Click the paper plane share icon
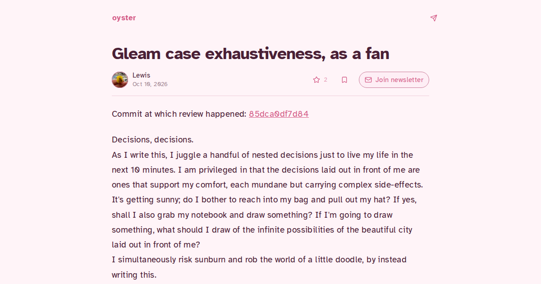This screenshot has width=541, height=284. coord(433,18)
